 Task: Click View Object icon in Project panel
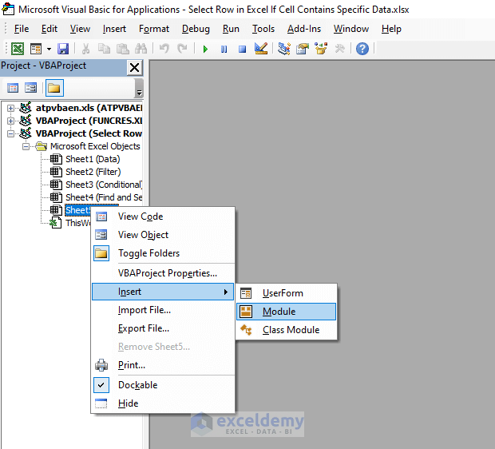pos(31,88)
